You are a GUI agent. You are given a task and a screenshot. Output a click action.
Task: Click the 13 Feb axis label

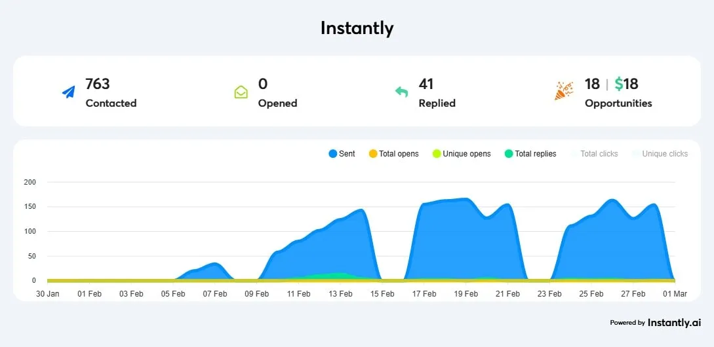[x=340, y=294]
